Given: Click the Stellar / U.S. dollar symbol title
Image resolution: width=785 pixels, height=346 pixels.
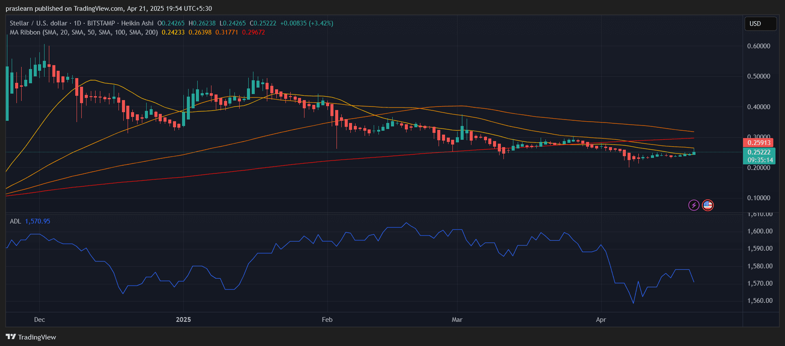Looking at the screenshot, I should 38,23.
